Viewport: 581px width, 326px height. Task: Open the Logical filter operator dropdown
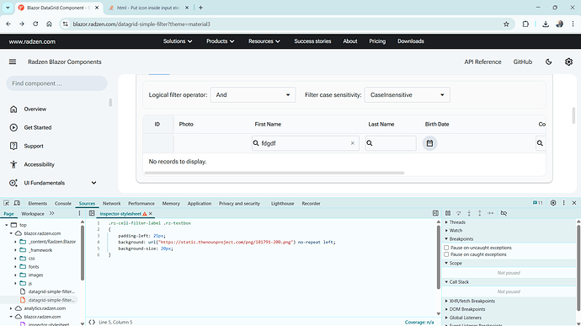point(253,95)
